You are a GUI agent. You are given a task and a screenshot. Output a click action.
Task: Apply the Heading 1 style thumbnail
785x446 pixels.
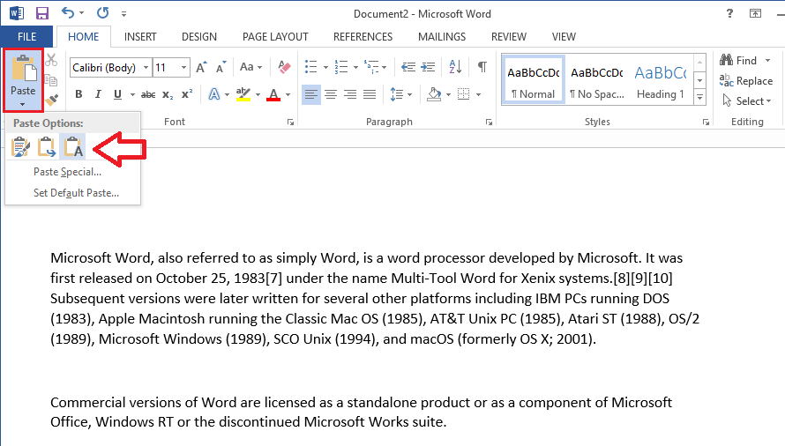(x=661, y=81)
